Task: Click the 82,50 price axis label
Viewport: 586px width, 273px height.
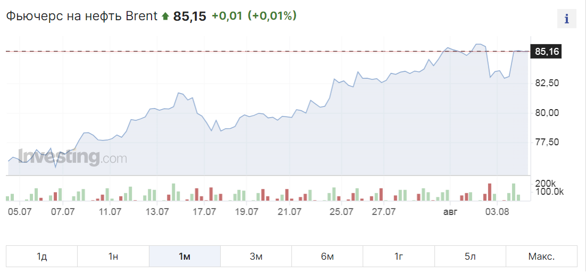Action: (547, 83)
